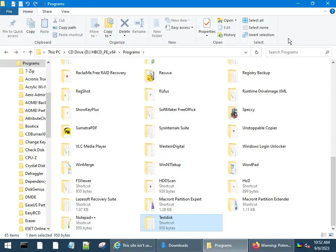Click CD Drive (D:) HBCD_PE_x64 breadcrumb
The height and width of the screenshot is (252, 336).
92,52
